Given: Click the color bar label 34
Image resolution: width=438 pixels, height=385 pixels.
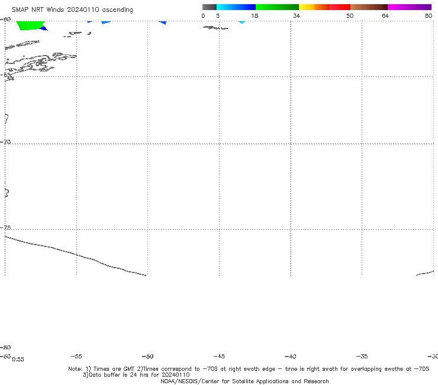Looking at the screenshot, I should 297,15.
